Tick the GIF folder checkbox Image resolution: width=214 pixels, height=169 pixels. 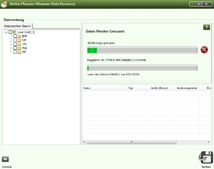click(15, 40)
